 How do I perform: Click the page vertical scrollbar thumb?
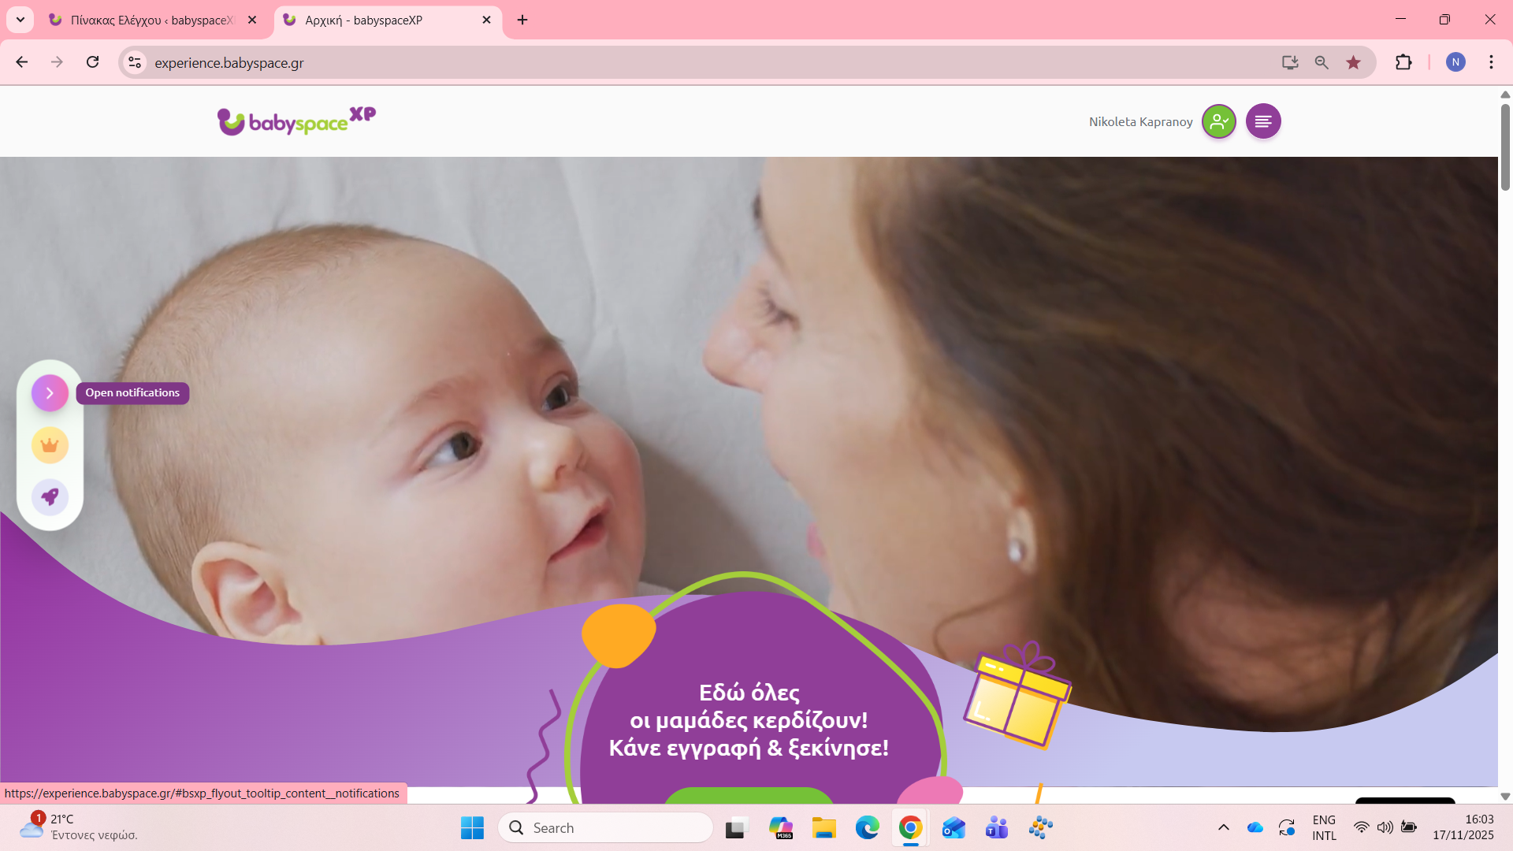coord(1504,146)
